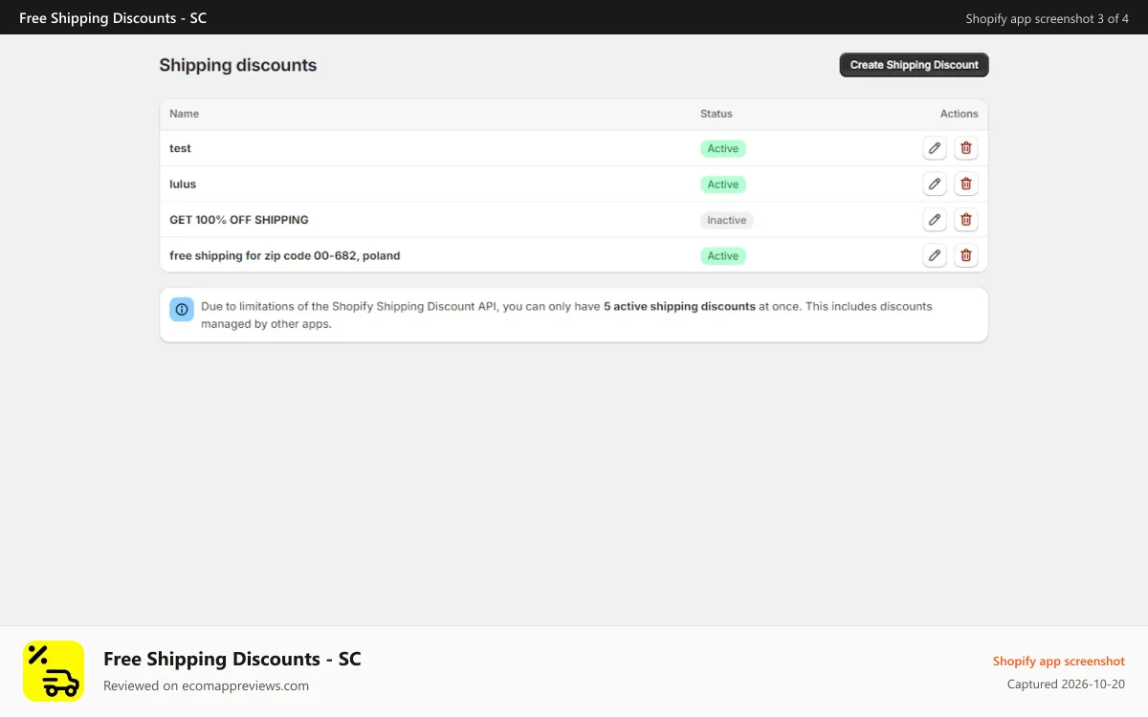Click the Active badge of Poland discount

pos(723,255)
